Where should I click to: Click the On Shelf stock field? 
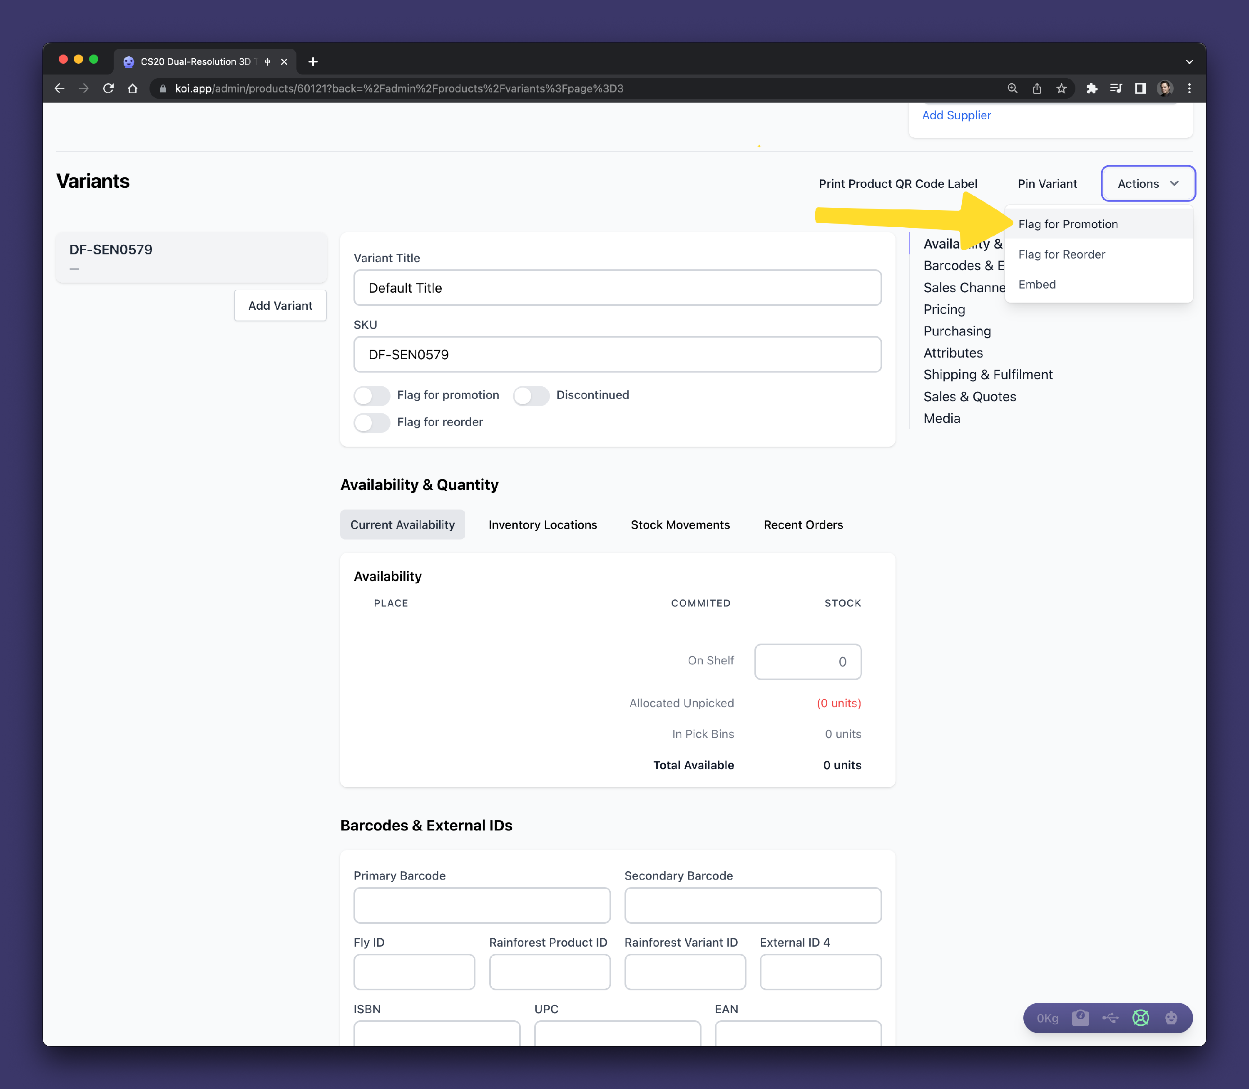coord(807,662)
